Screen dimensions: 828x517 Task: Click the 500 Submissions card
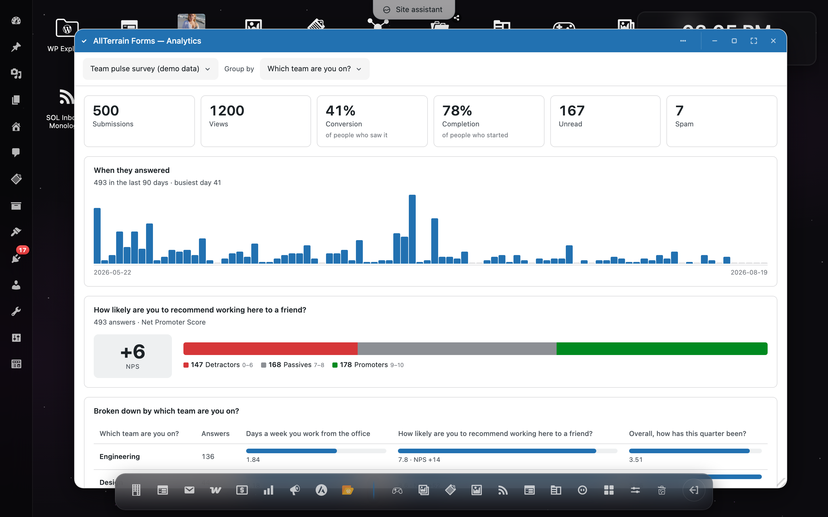139,121
